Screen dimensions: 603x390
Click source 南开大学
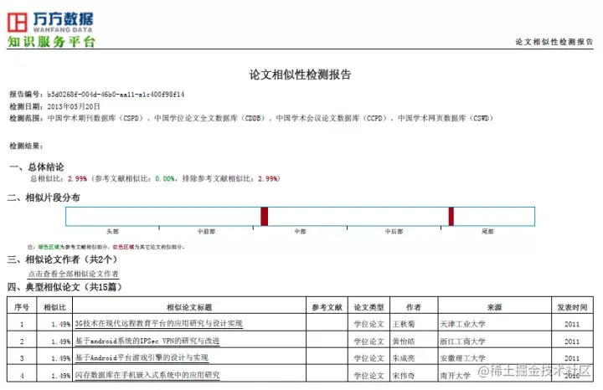(455, 376)
